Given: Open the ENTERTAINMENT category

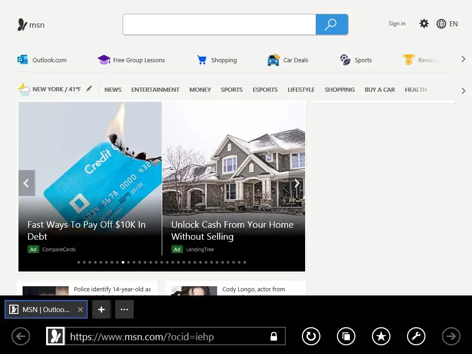Looking at the screenshot, I should (x=155, y=90).
